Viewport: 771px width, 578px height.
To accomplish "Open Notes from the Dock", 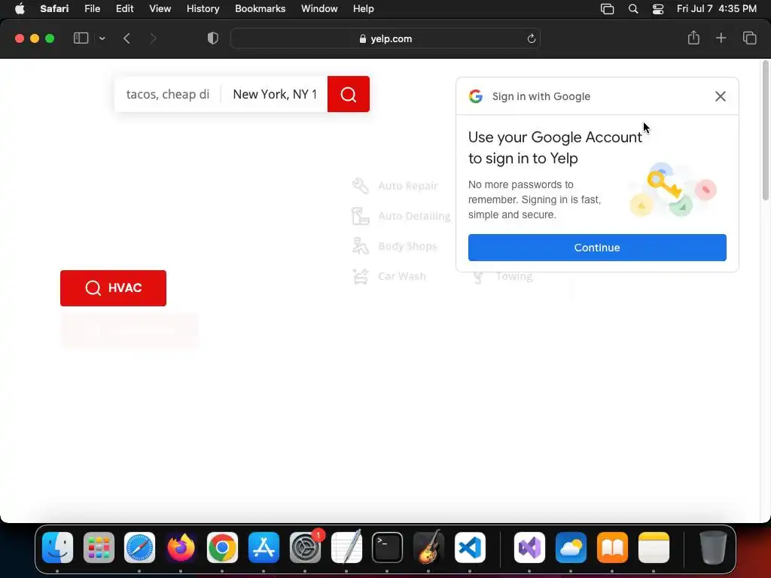I will coord(654,547).
